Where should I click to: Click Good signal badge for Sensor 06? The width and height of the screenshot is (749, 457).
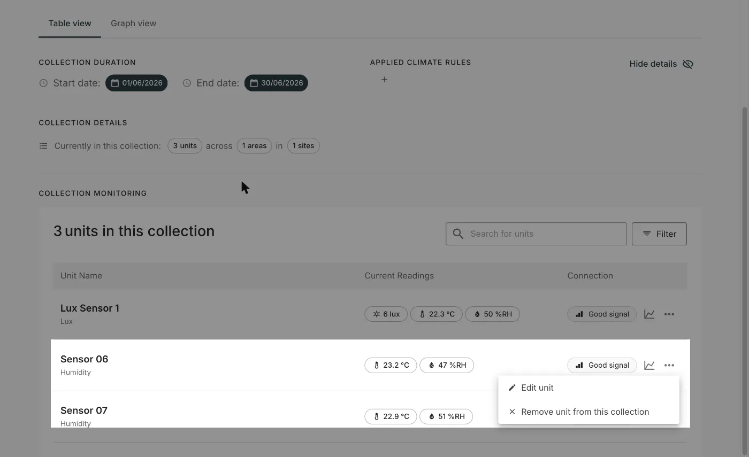(x=602, y=365)
